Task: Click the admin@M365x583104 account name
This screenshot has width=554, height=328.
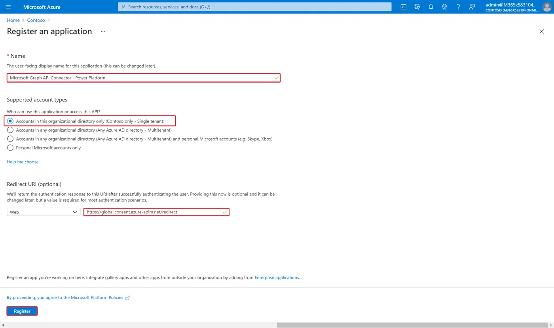Action: click(512, 5)
